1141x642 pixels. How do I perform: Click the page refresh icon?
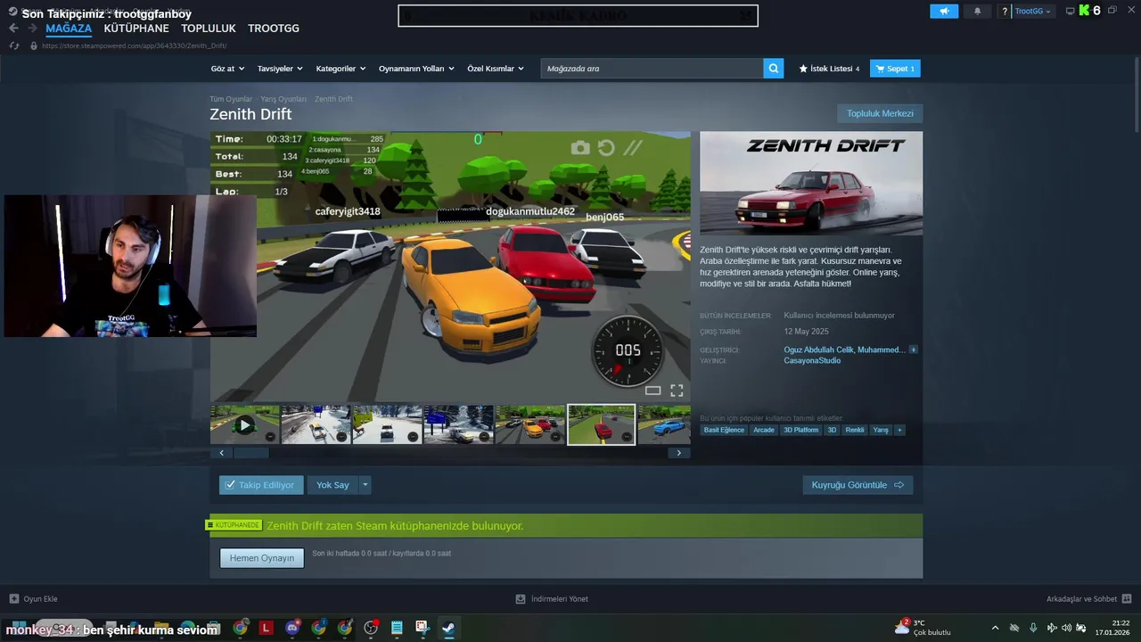(x=15, y=45)
